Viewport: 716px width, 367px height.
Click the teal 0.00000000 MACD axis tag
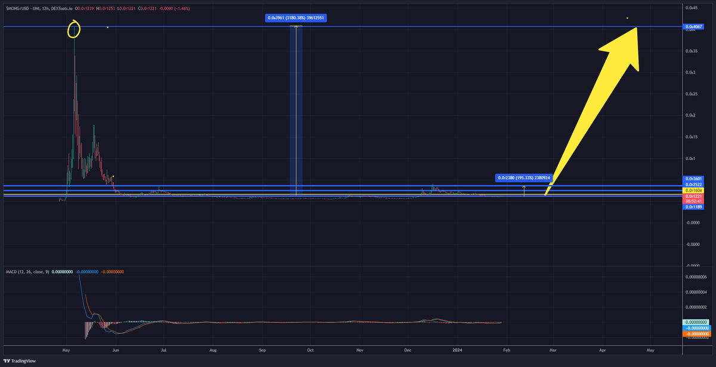tap(695, 322)
